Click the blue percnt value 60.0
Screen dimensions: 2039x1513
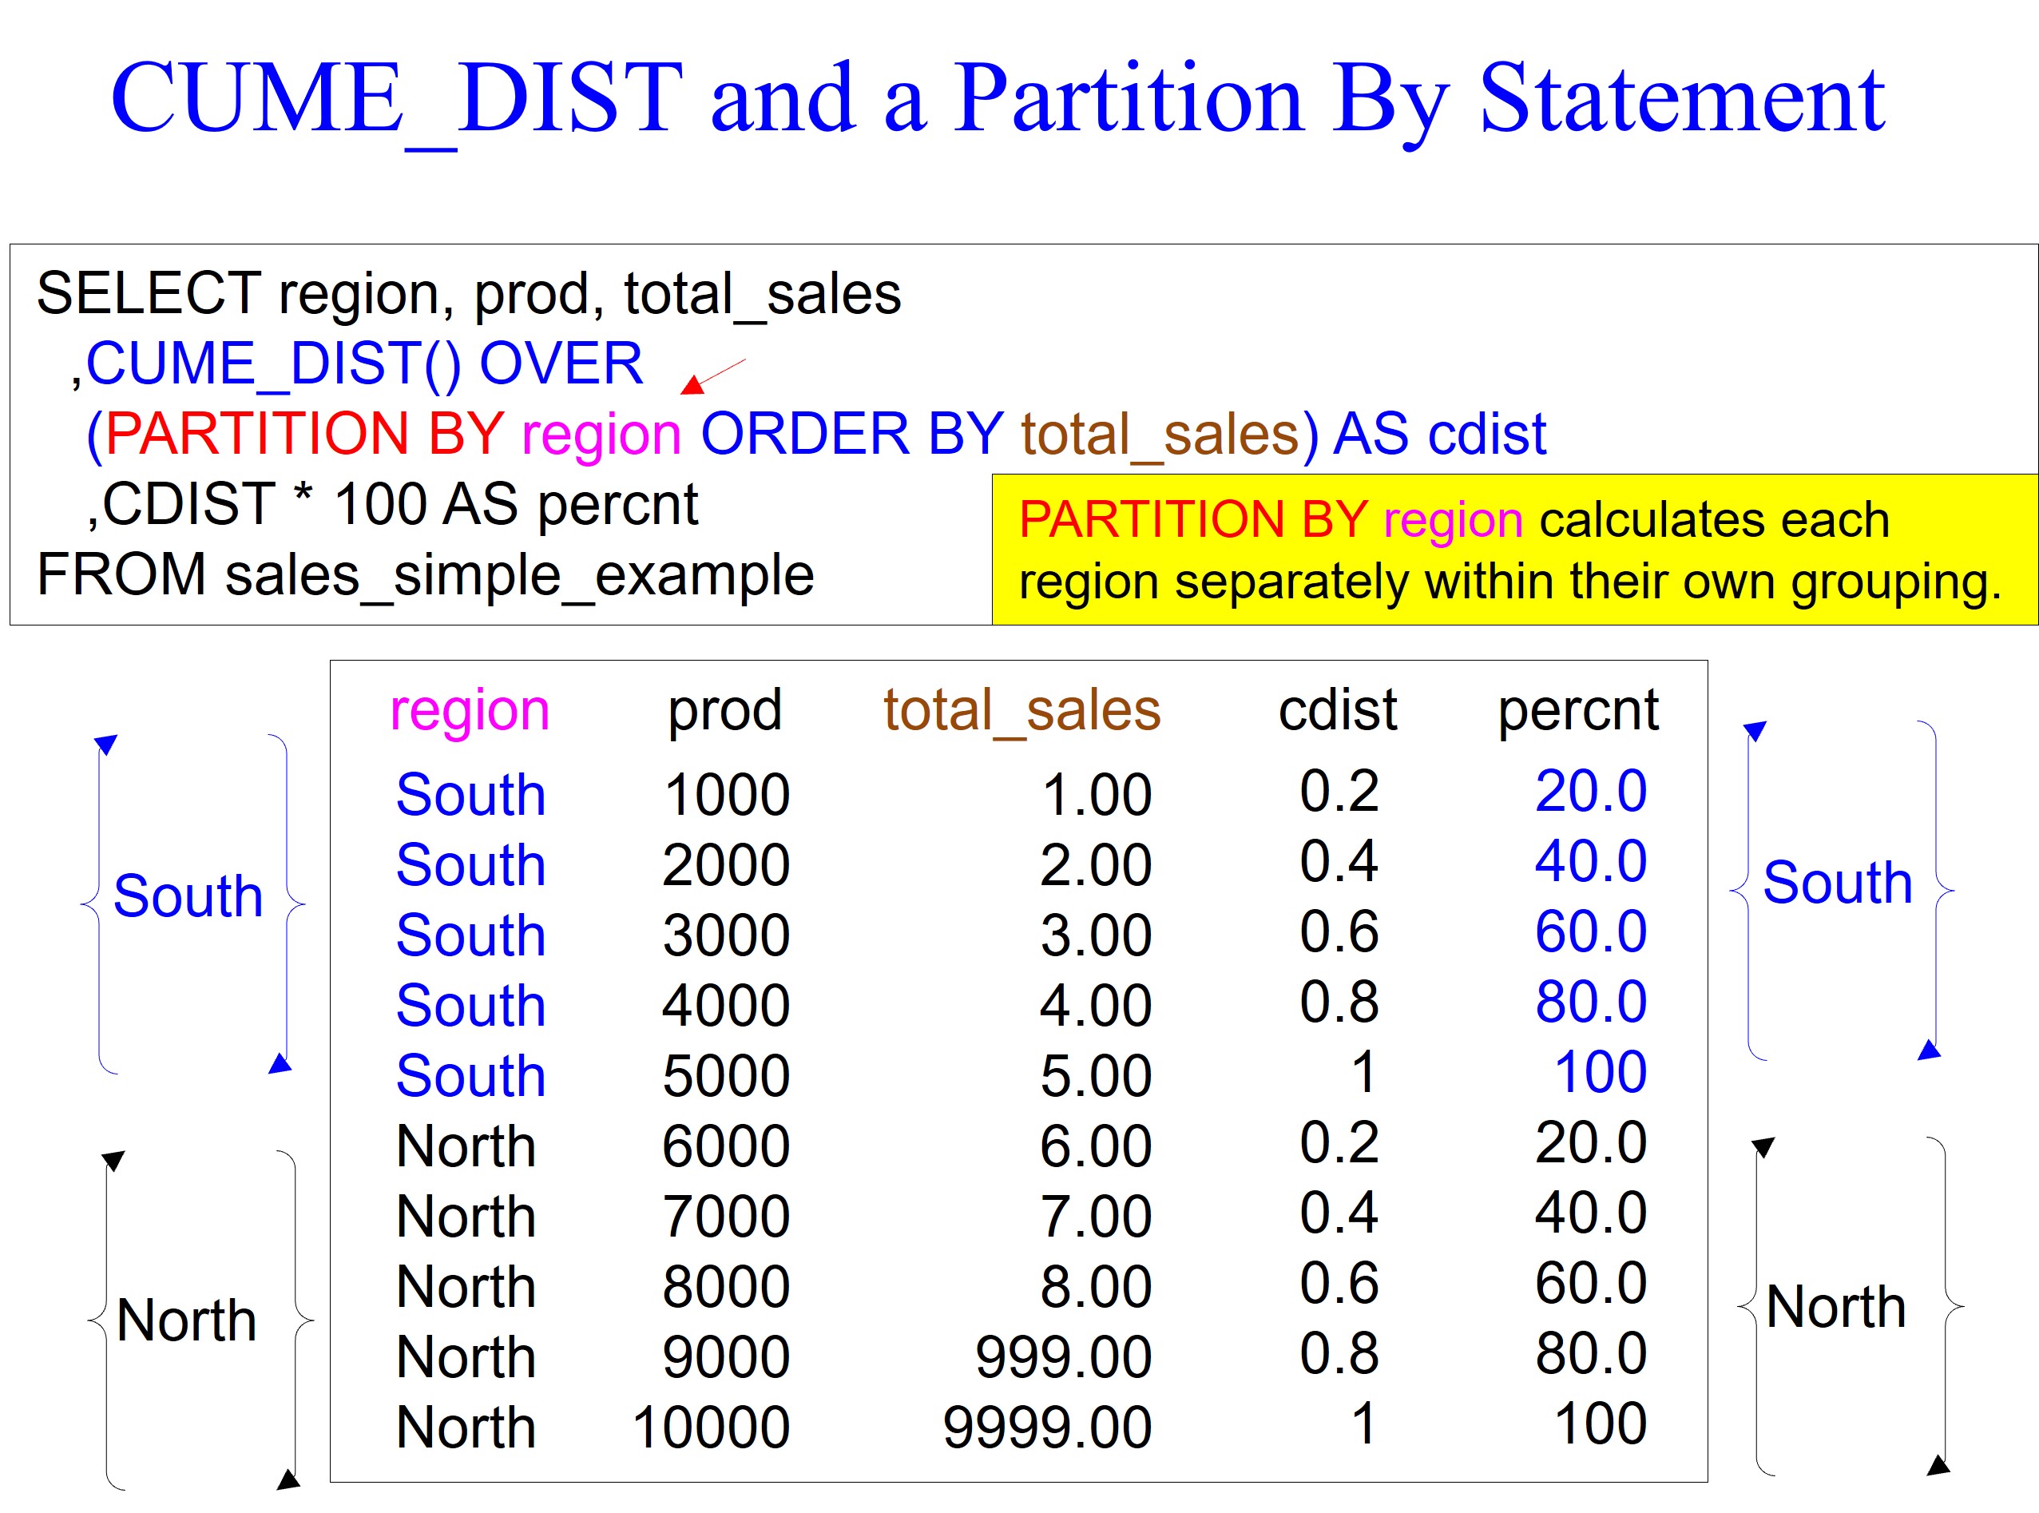click(1590, 931)
